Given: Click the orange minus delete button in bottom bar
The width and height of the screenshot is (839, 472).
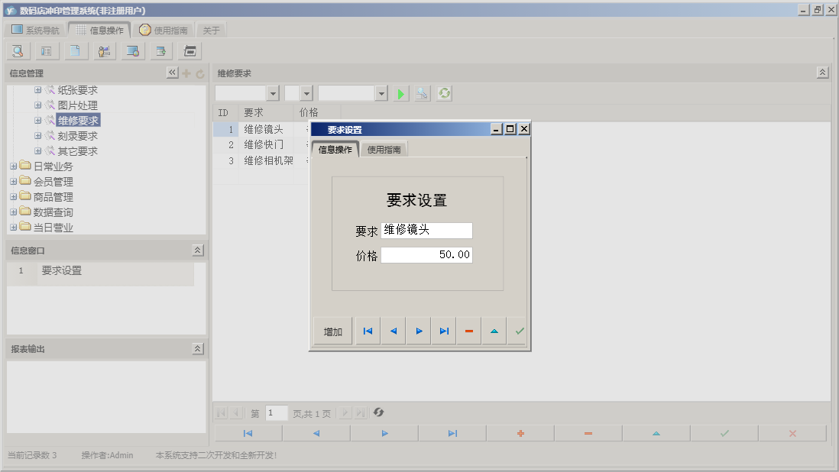Looking at the screenshot, I should coord(588,434).
